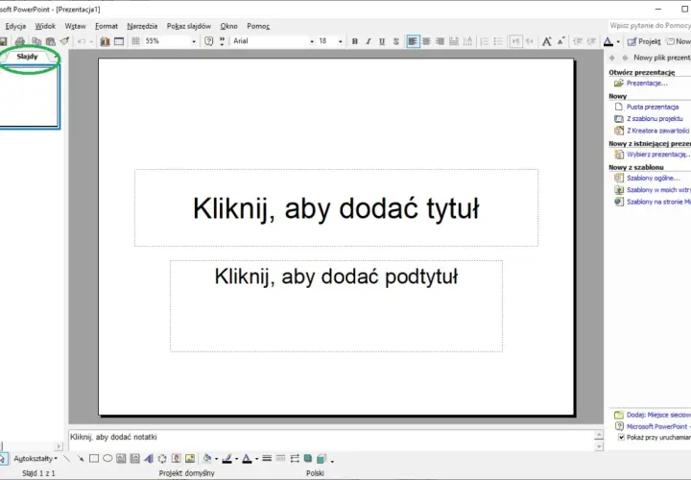Pick fill color bucket swatch

pos(206,459)
